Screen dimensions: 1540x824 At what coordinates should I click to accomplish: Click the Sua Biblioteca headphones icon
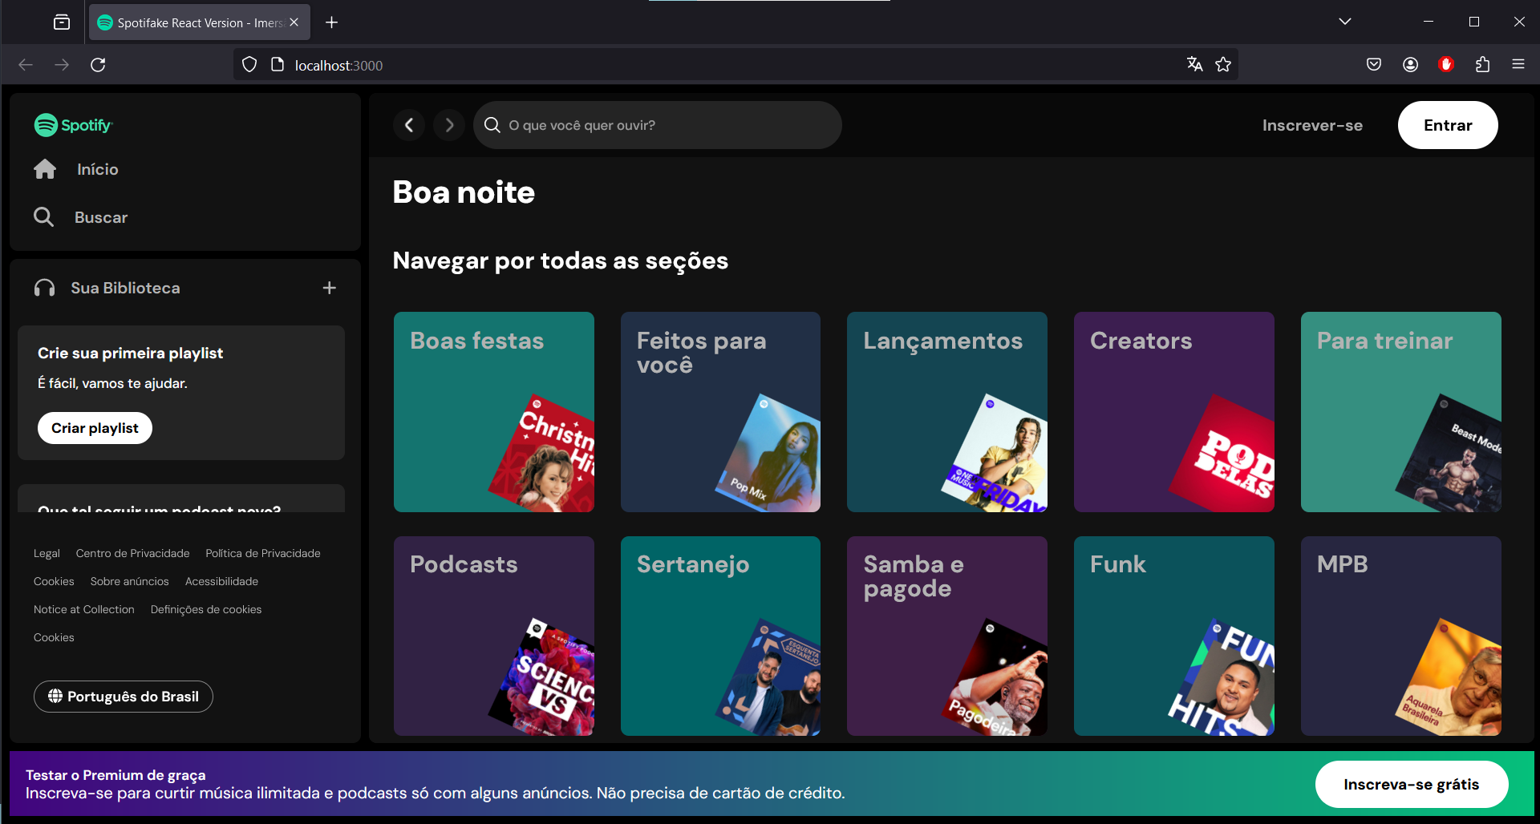point(44,288)
